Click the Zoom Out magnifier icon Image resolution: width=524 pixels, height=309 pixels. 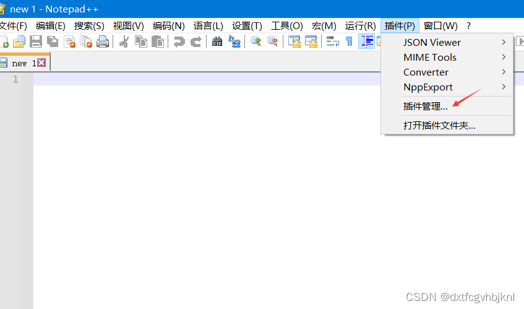click(272, 42)
